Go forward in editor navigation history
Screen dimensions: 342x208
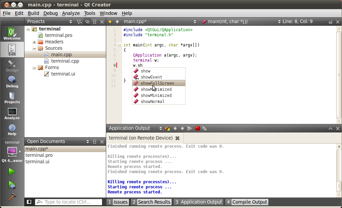[117, 22]
